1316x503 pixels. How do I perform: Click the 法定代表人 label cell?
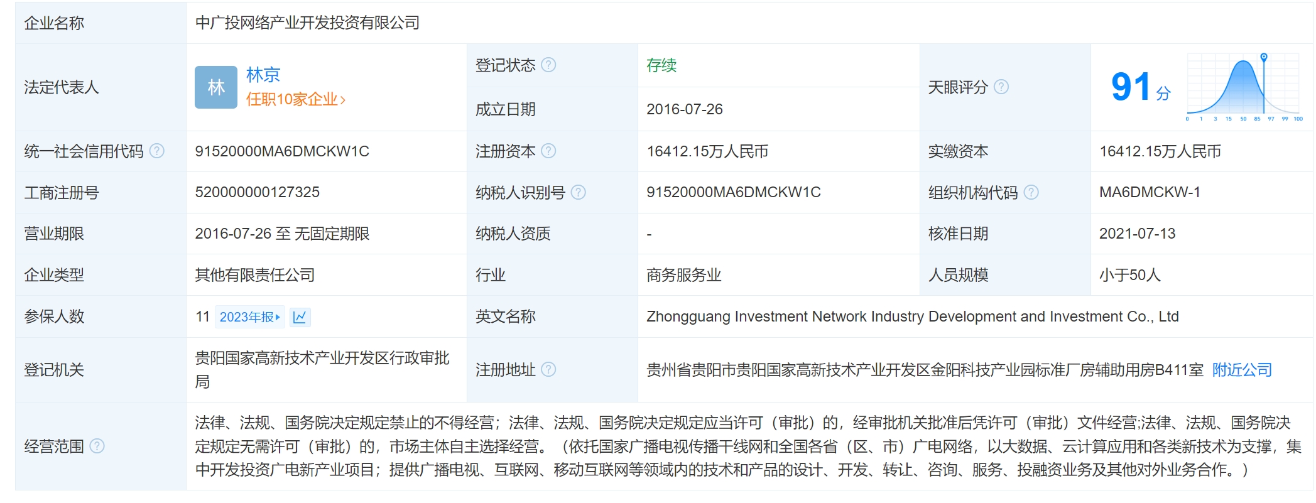pos(101,87)
